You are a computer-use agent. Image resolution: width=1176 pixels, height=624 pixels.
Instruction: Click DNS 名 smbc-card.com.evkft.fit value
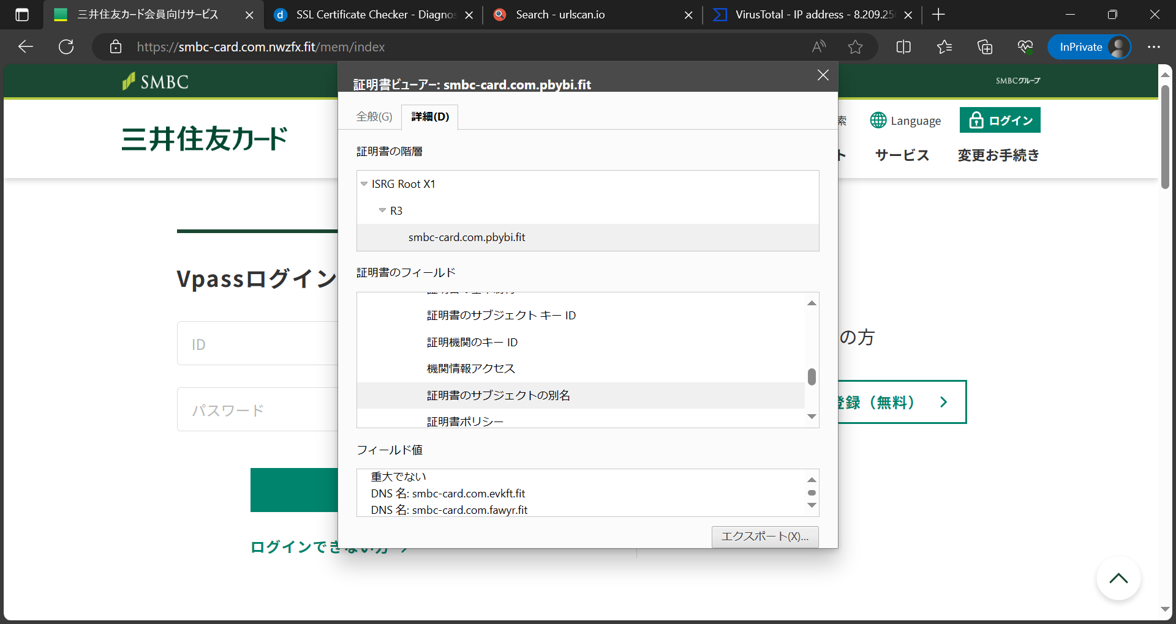click(x=448, y=493)
